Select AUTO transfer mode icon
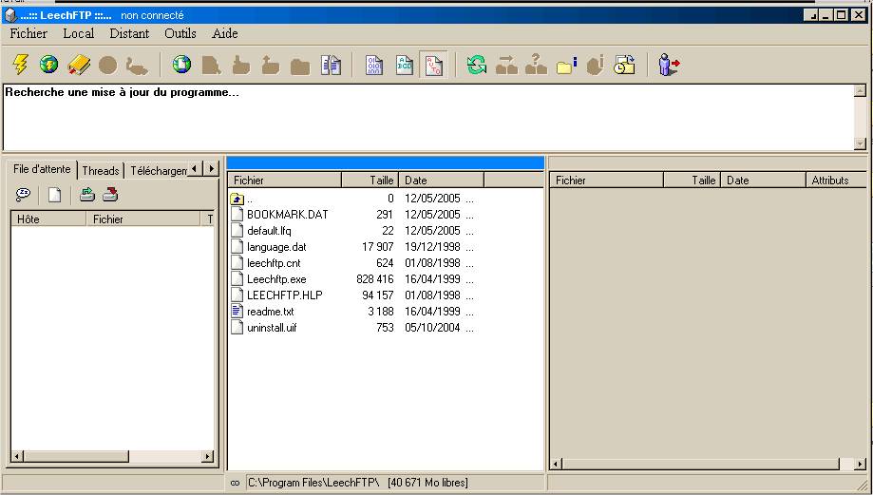Viewport: 873px width, 495px height. coord(434,66)
